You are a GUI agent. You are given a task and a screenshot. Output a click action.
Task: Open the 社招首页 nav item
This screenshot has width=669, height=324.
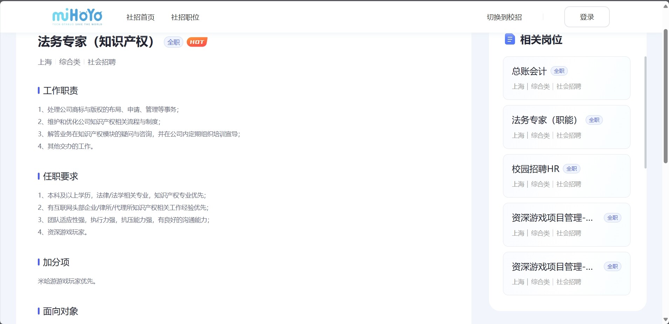click(140, 17)
